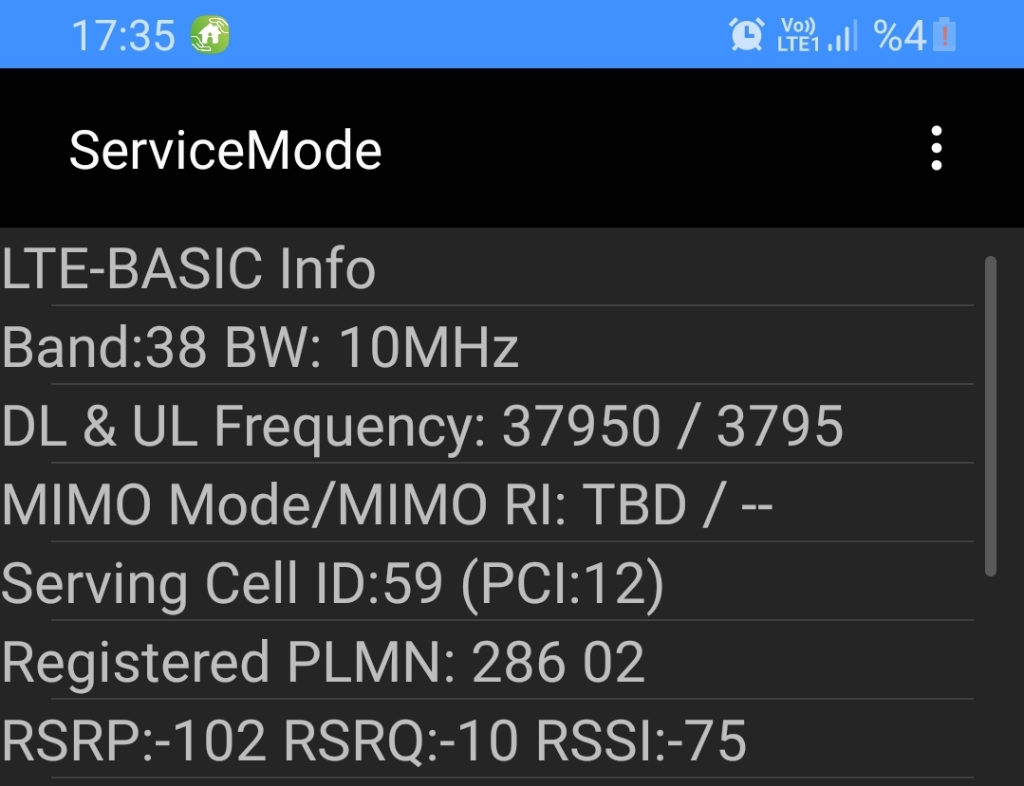Open the three-dot overflow menu

click(x=937, y=149)
